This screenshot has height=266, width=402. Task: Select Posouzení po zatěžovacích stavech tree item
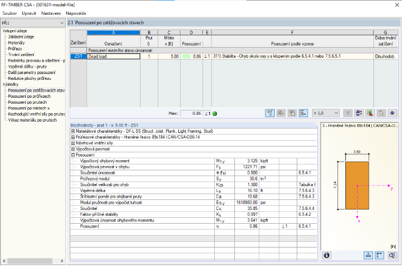(36, 90)
